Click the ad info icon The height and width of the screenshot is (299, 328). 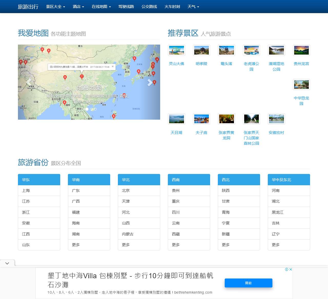pyautogui.click(x=287, y=269)
